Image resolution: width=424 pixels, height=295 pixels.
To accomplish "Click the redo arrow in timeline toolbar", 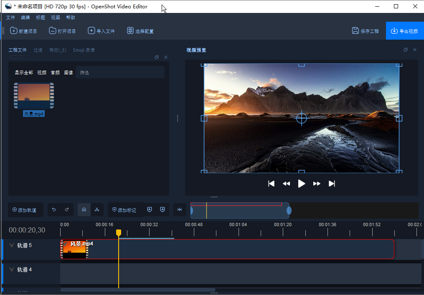I will point(67,209).
